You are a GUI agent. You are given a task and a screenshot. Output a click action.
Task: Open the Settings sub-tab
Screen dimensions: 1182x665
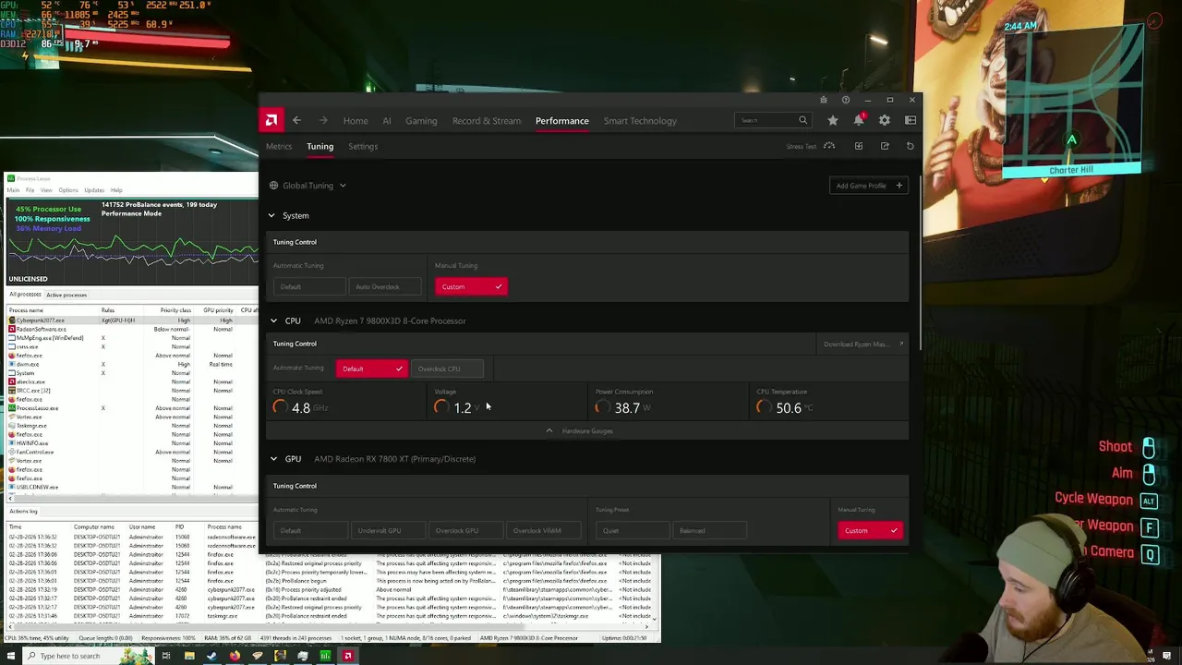point(363,146)
